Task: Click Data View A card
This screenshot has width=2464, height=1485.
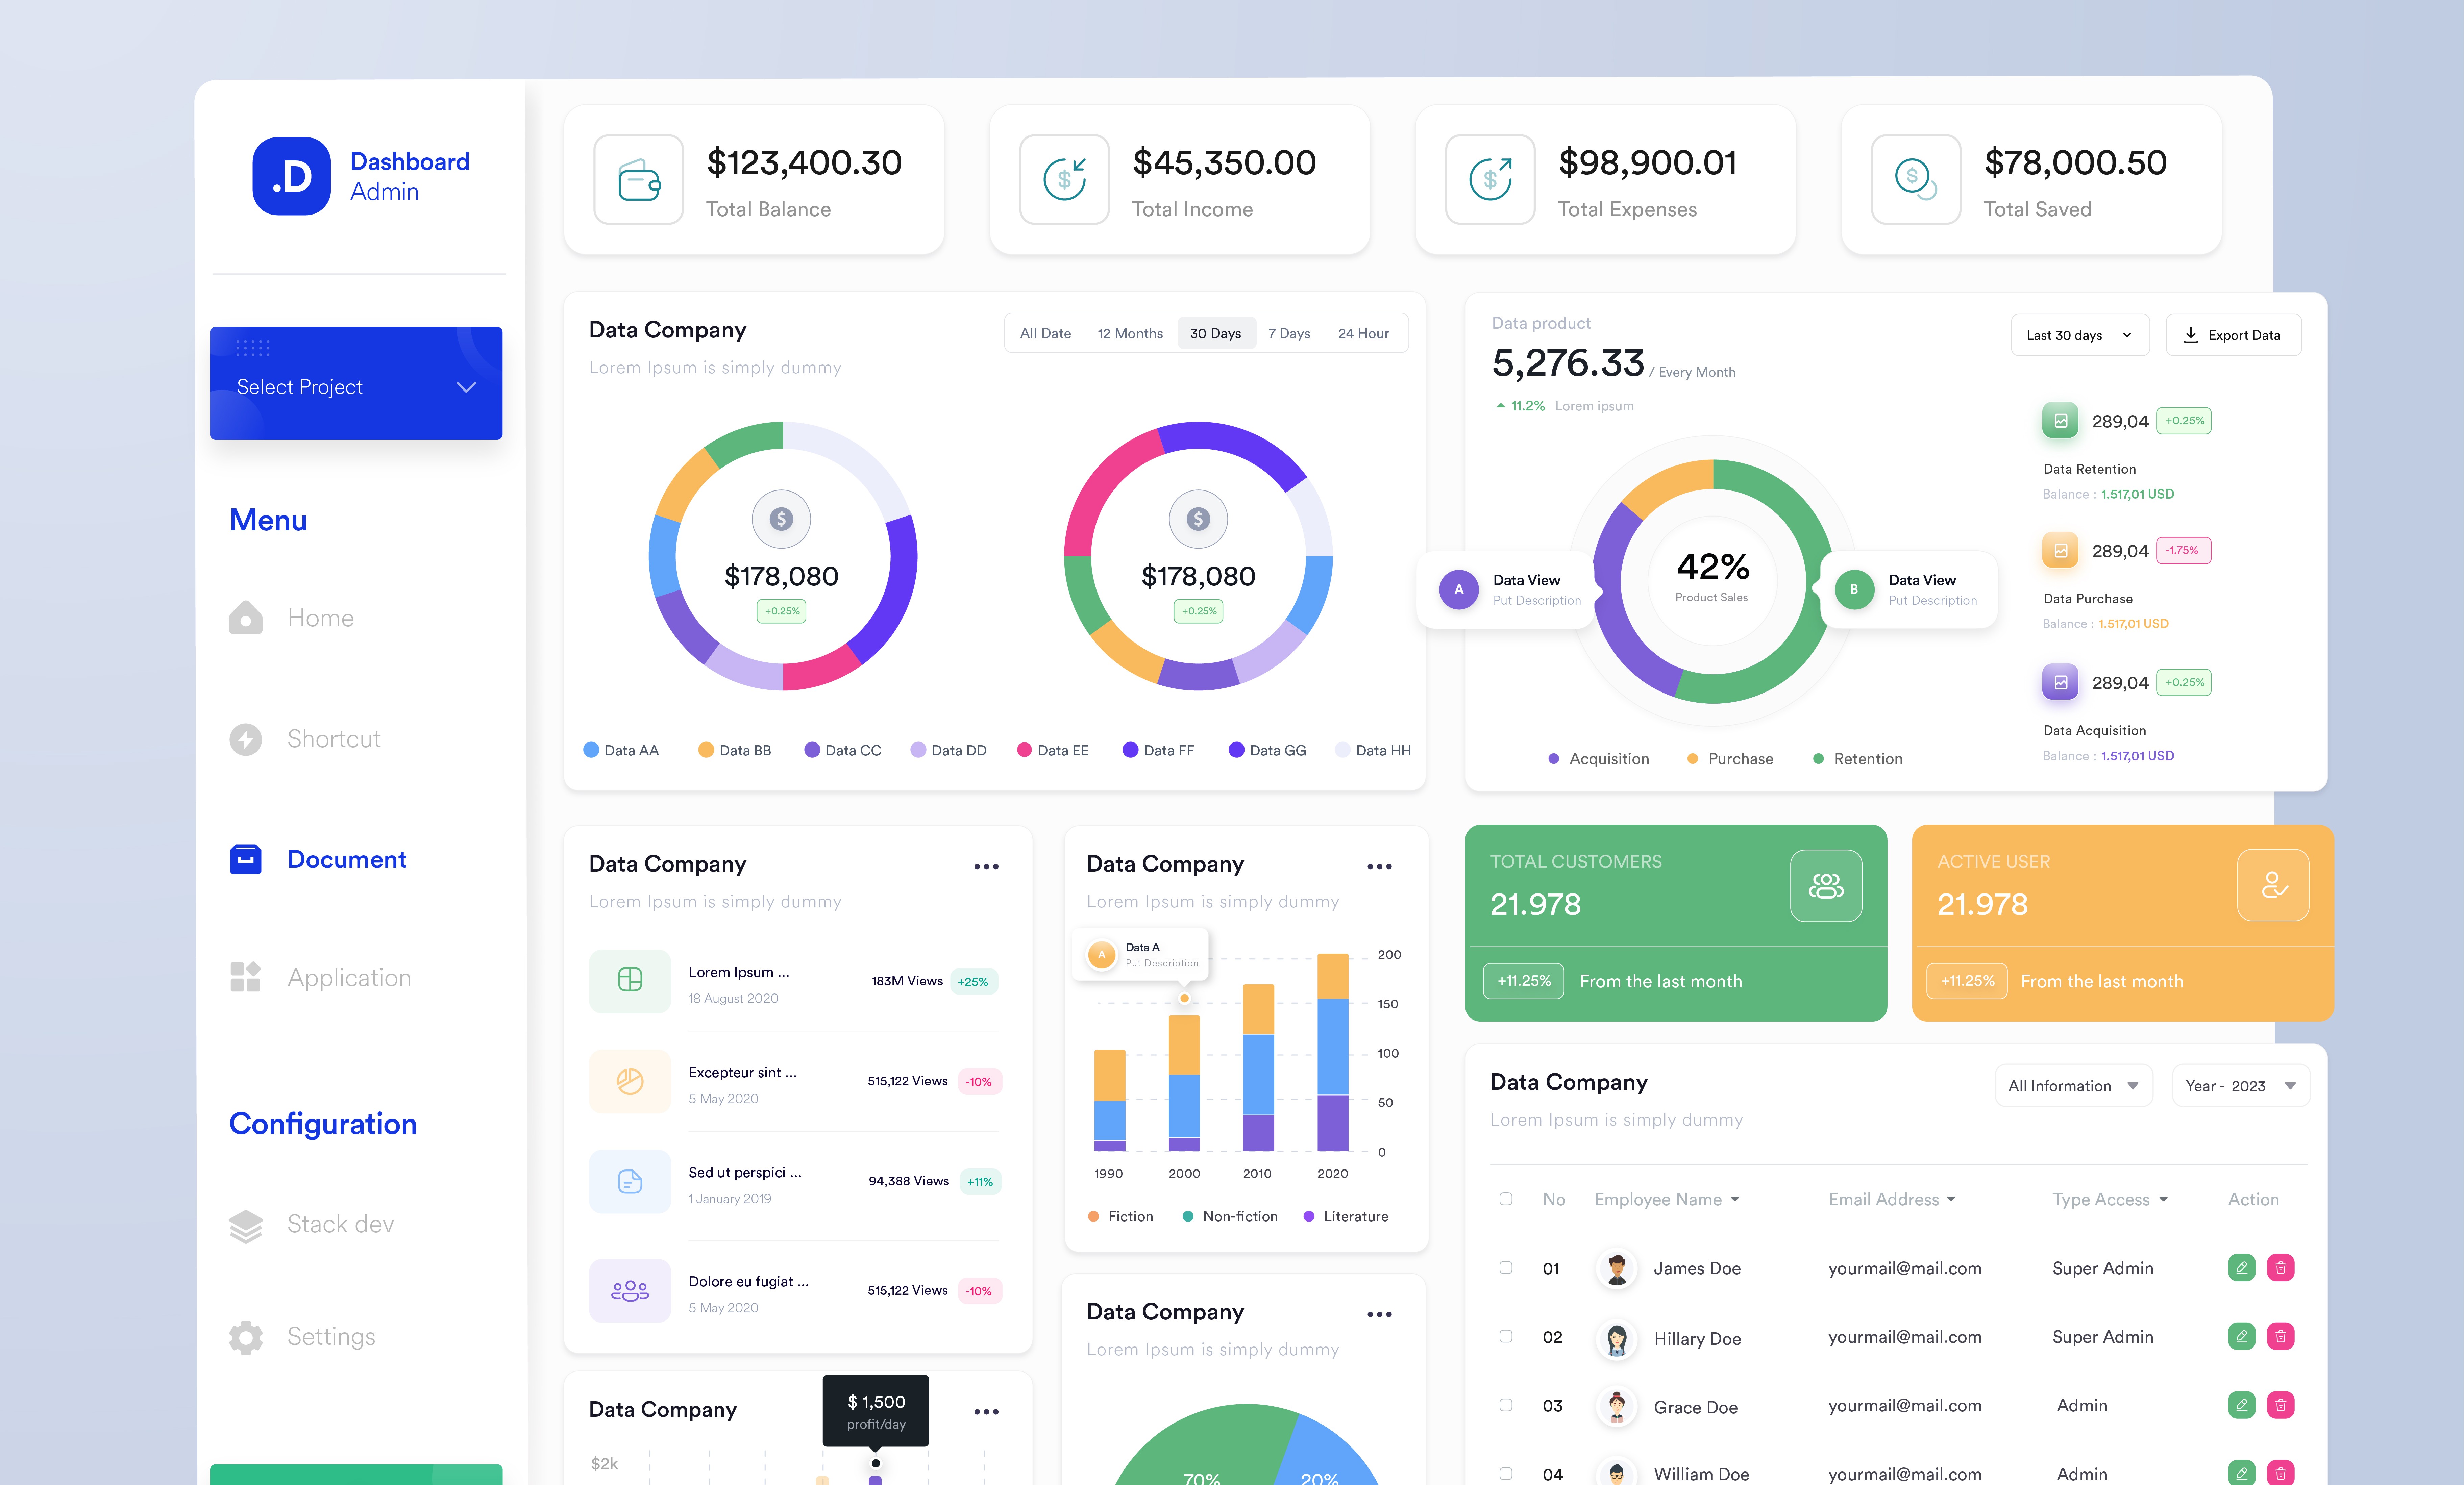Action: pyautogui.click(x=1508, y=590)
